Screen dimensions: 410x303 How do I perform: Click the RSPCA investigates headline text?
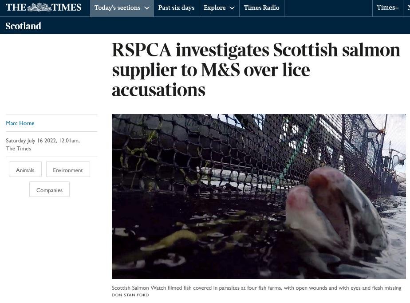pyautogui.click(x=256, y=70)
